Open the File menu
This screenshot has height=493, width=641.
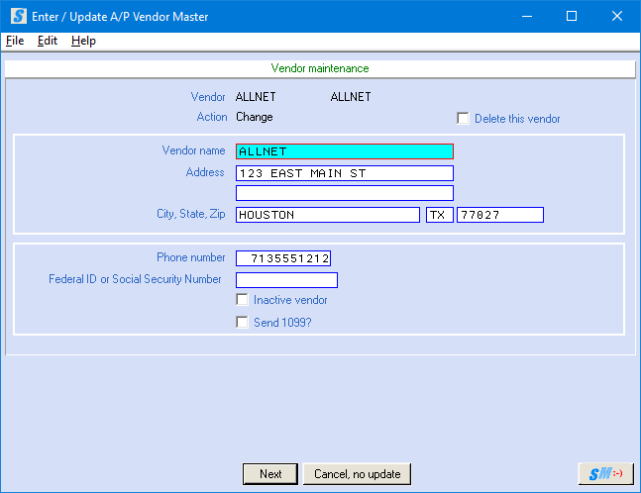[x=15, y=41]
